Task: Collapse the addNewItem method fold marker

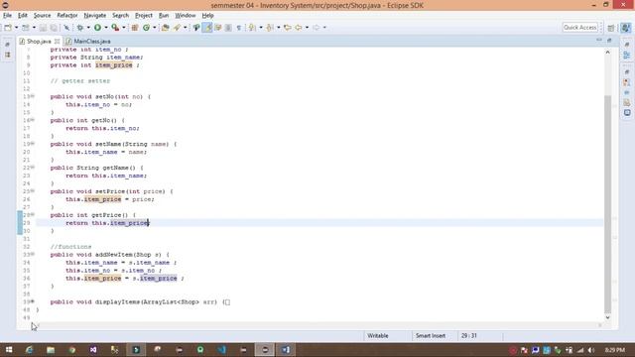Action: (33, 254)
